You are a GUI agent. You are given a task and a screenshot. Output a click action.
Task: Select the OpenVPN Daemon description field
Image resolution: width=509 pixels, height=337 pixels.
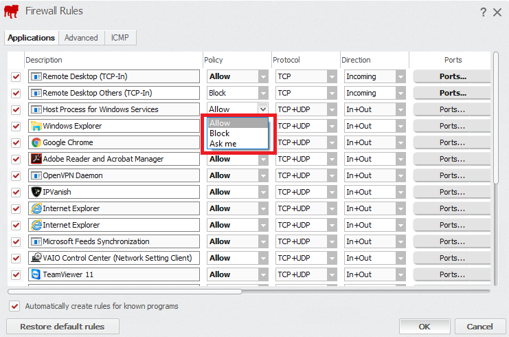(x=114, y=175)
